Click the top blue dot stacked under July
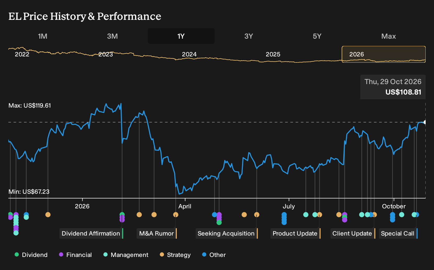This screenshot has height=270, width=434. 284,215
